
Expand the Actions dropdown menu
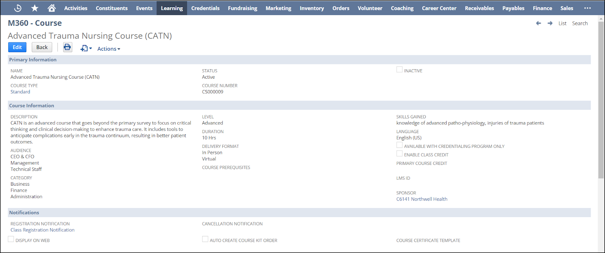pos(109,49)
